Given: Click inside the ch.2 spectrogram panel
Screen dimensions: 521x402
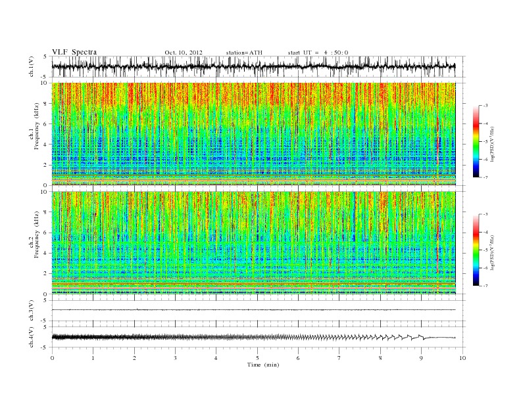Looking at the screenshot, I should tap(253, 242).
